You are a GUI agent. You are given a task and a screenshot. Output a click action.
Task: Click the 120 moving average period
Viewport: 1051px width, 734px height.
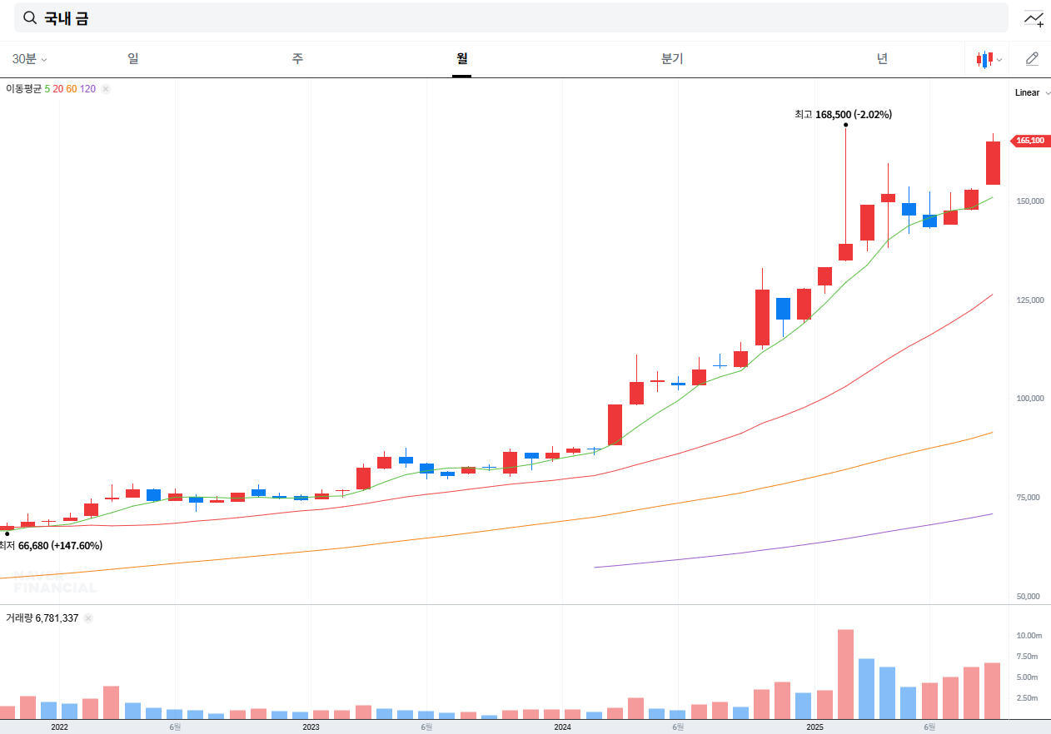tap(87, 88)
